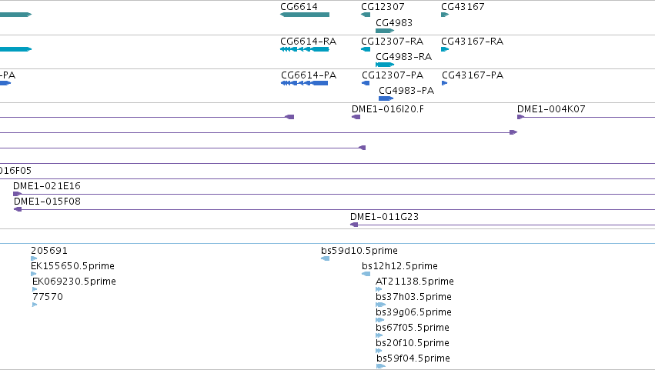Select the DME1-021E16 arrow glyph
The width and height of the screenshot is (655, 370).
click(x=17, y=194)
